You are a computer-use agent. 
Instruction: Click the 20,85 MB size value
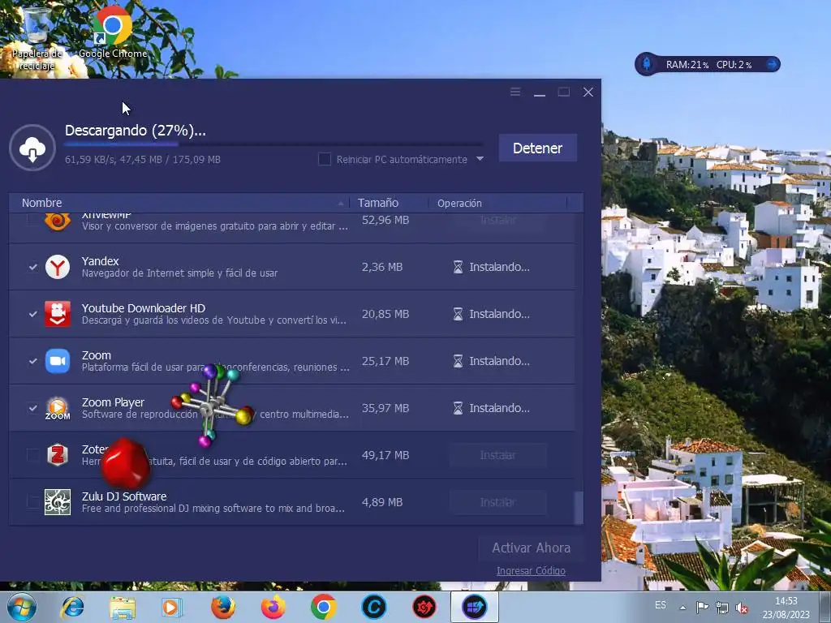[385, 314]
